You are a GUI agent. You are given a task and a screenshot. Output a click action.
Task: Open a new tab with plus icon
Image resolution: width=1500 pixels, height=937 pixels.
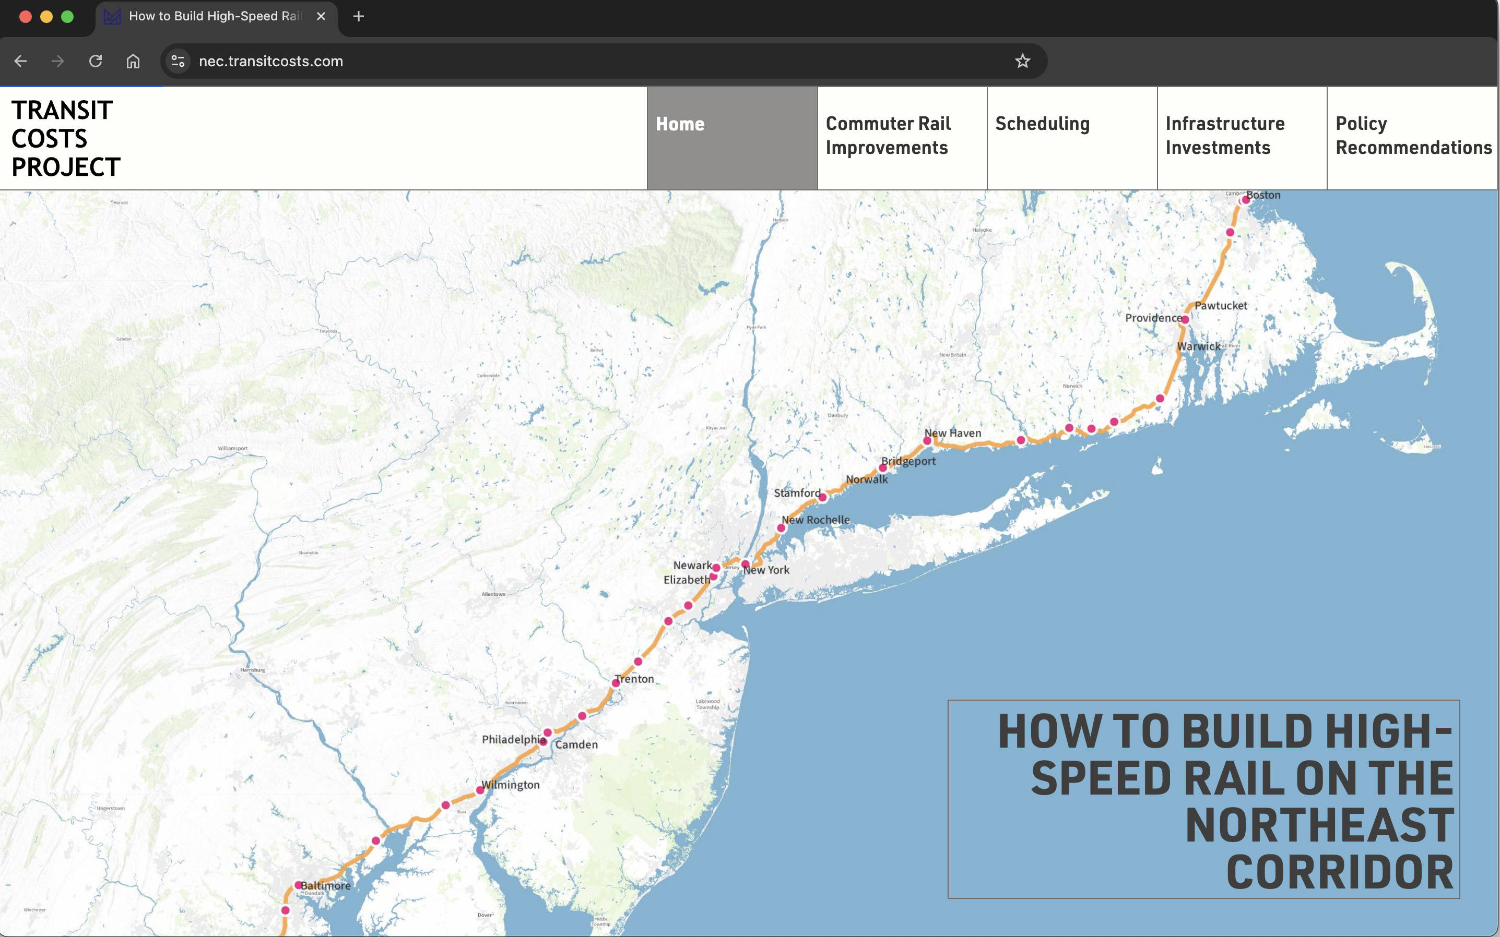coord(358,17)
